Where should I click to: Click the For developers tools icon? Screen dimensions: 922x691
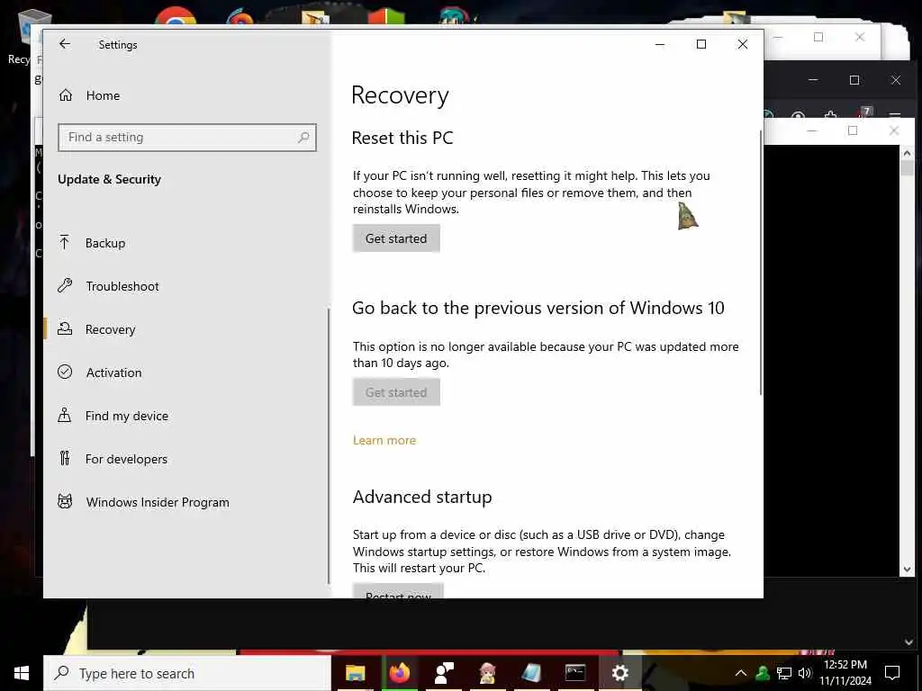pyautogui.click(x=65, y=458)
